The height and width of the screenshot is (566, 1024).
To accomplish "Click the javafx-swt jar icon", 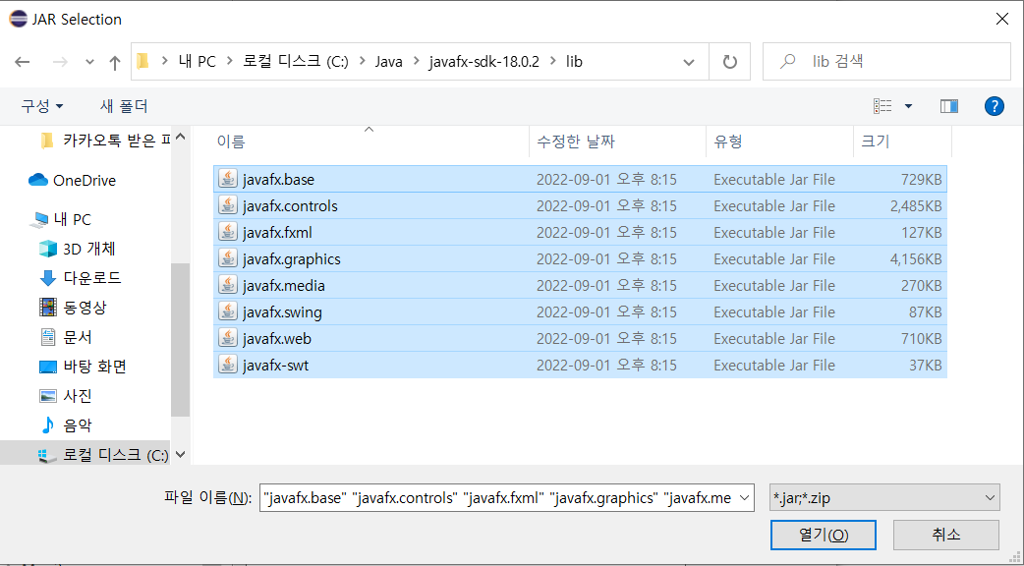I will pos(227,365).
